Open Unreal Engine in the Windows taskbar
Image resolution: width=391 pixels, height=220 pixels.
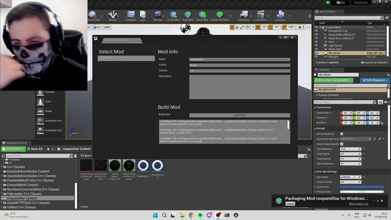pos(236,215)
